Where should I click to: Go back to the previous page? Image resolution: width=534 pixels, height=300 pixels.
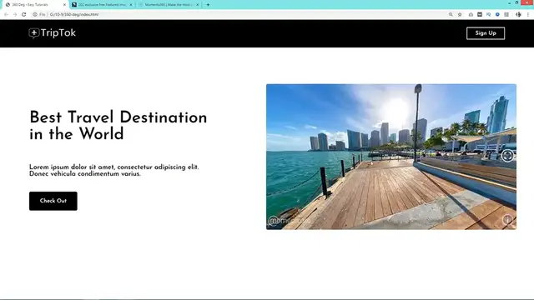point(6,14)
